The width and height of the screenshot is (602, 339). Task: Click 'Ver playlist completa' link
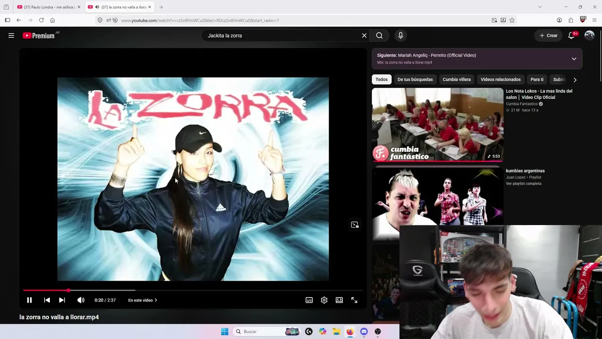523,184
